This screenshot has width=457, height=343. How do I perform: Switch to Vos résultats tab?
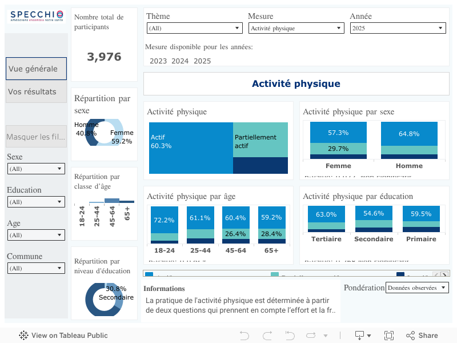tap(36, 91)
